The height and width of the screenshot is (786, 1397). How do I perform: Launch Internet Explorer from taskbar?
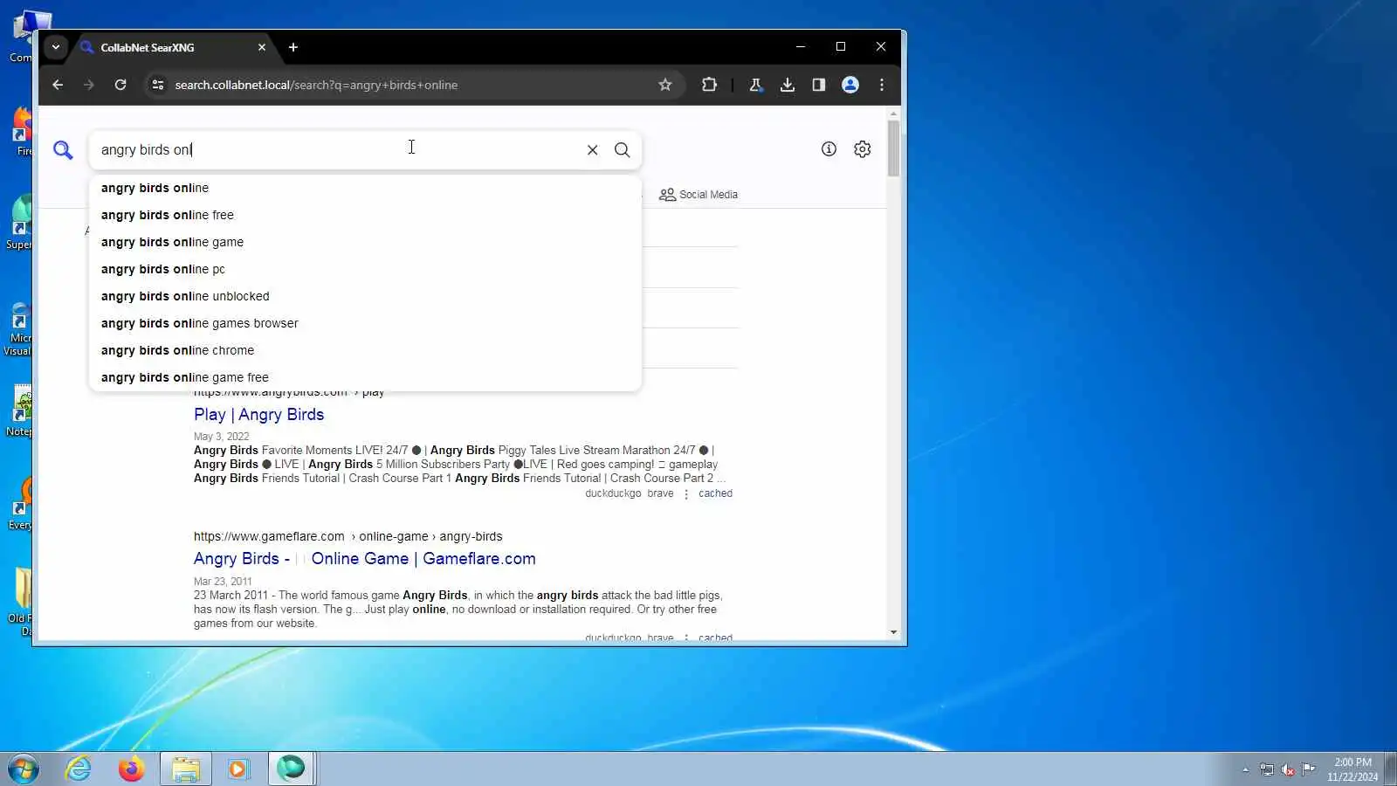point(79,769)
